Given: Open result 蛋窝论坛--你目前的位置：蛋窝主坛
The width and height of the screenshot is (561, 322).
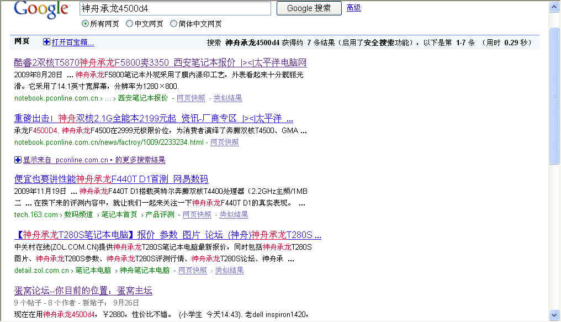Looking at the screenshot, I should point(83,291).
